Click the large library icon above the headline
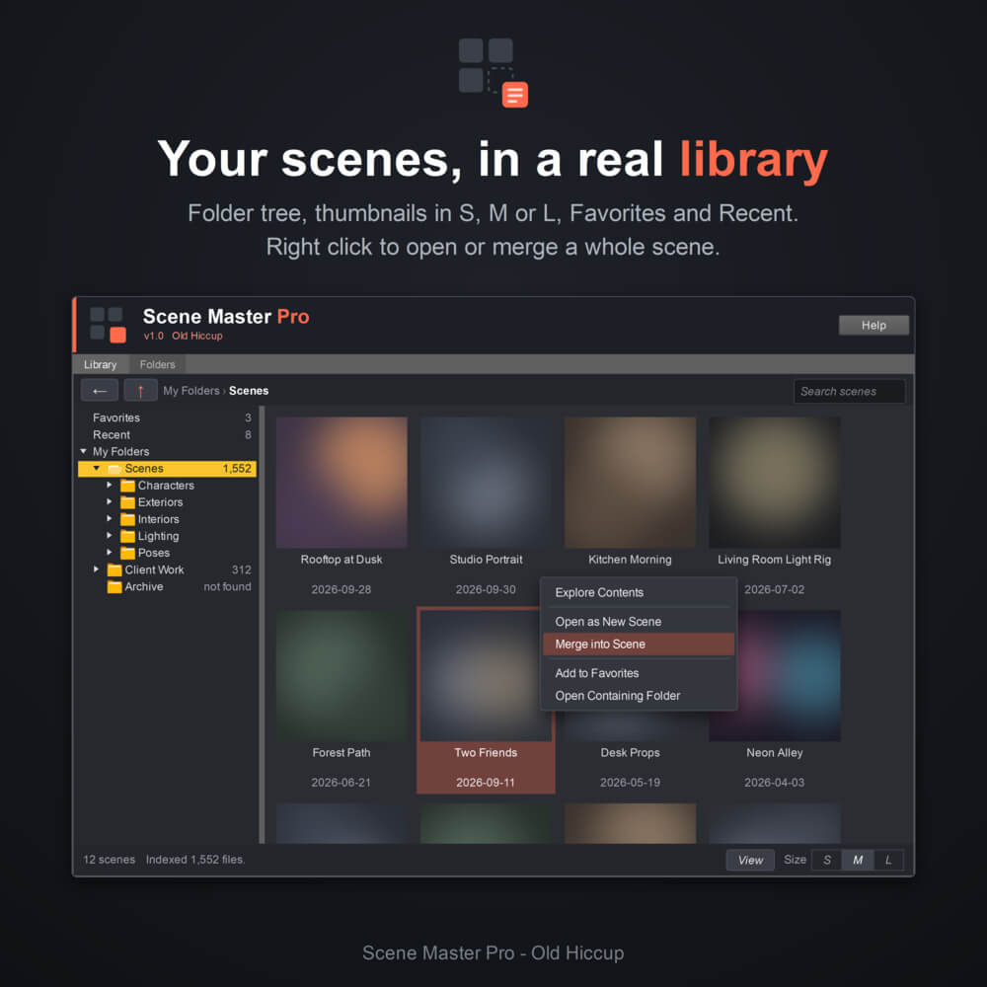Viewport: 987px width, 987px height. pos(493,72)
